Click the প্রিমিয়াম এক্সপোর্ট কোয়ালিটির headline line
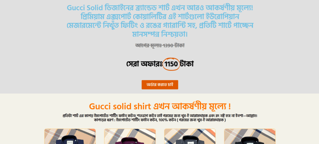This screenshot has width=319, height=144. point(160,17)
